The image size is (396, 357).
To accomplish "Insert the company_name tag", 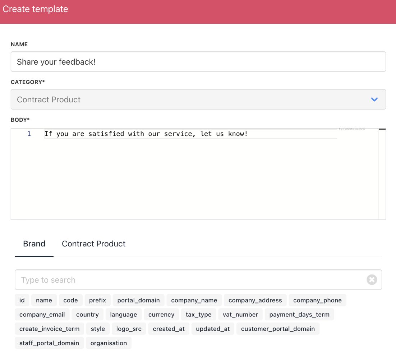I will point(194,300).
